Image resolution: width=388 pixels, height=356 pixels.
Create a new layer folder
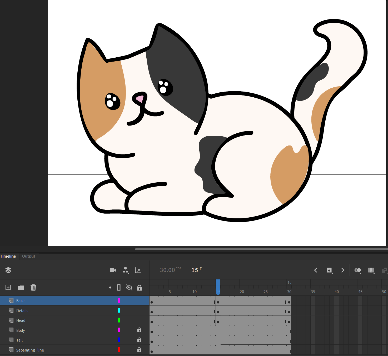[x=21, y=287]
